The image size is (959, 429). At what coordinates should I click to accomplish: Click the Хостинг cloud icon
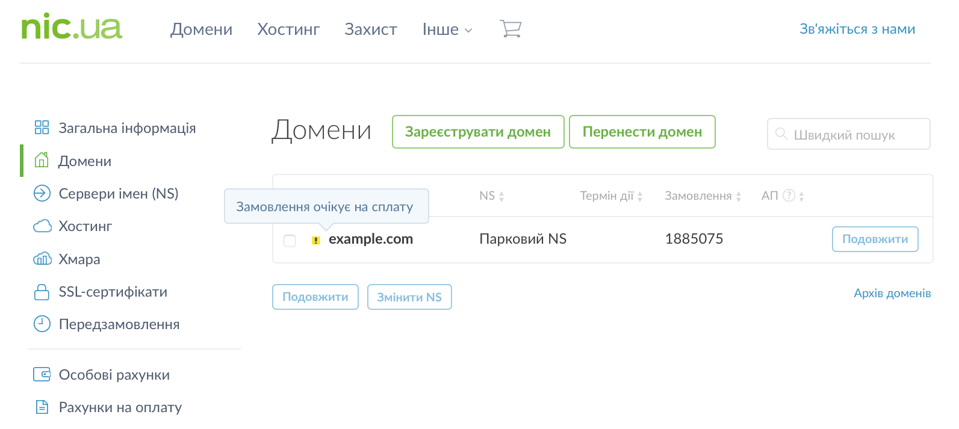point(42,226)
